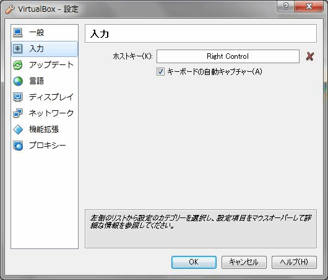Click the 一般 computer icon in sidebar

tap(18, 33)
